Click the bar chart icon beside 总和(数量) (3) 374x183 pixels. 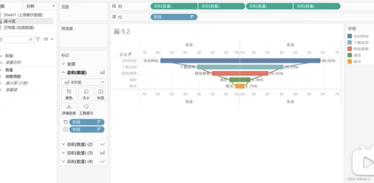tap(103, 153)
